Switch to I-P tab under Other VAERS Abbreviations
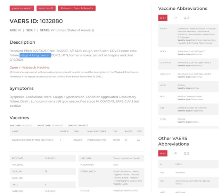 174,153
